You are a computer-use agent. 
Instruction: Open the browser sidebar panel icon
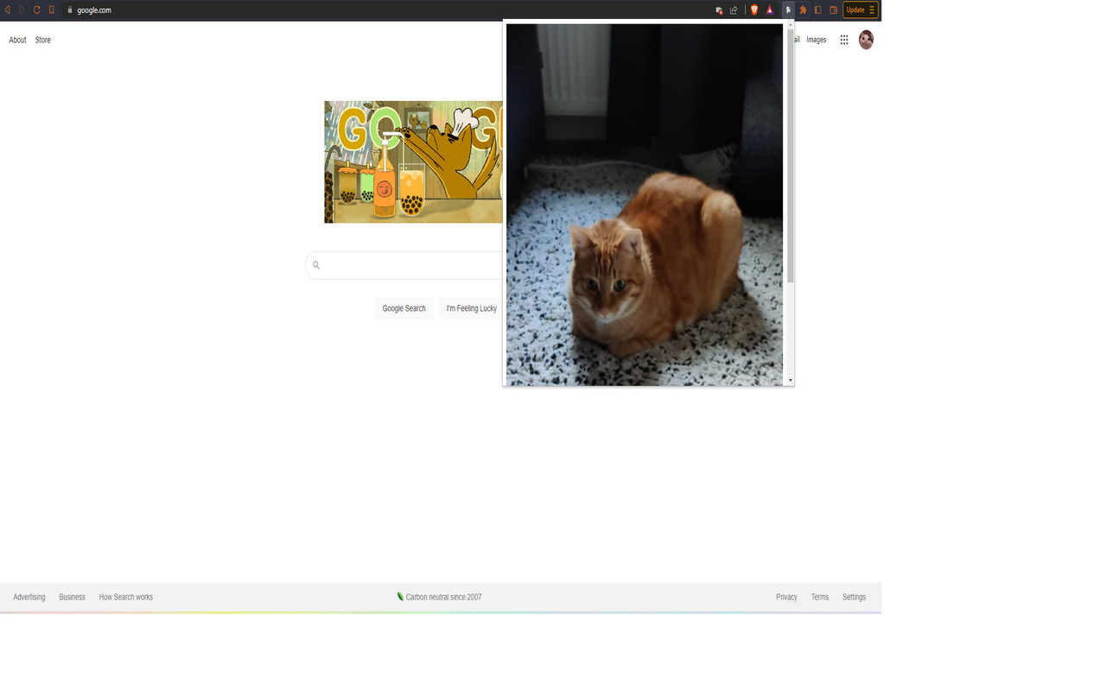818,10
